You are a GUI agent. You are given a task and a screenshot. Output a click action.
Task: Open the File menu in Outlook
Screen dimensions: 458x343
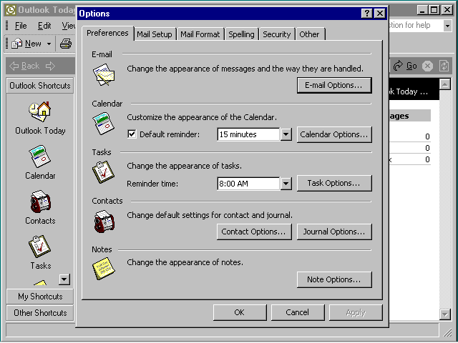(x=21, y=26)
